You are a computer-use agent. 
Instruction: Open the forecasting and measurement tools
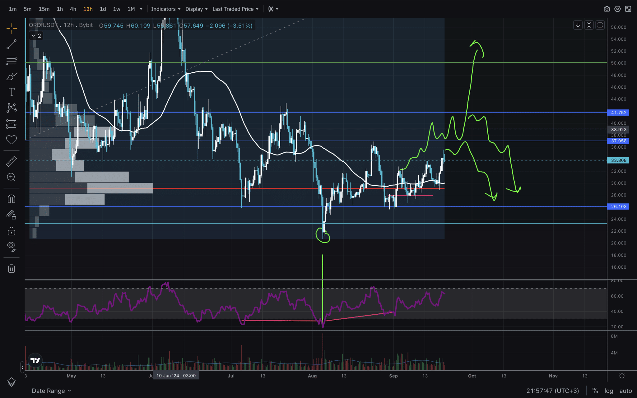pyautogui.click(x=12, y=124)
